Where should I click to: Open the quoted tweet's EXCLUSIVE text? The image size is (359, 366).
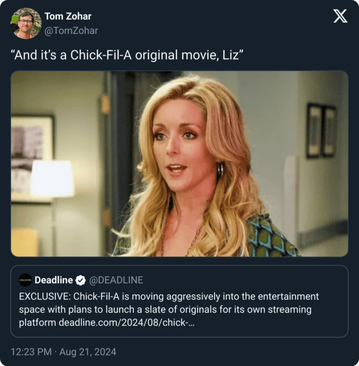pos(169,309)
